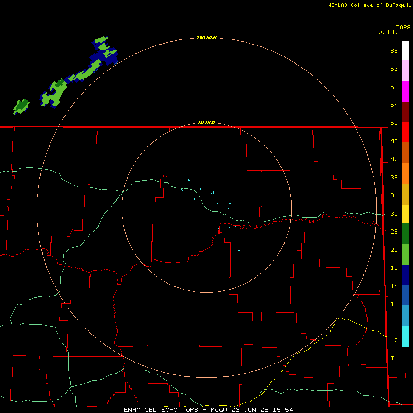The image size is (413, 413).
Task: Click the '15:54' timestamp
Action: pyautogui.click(x=284, y=410)
